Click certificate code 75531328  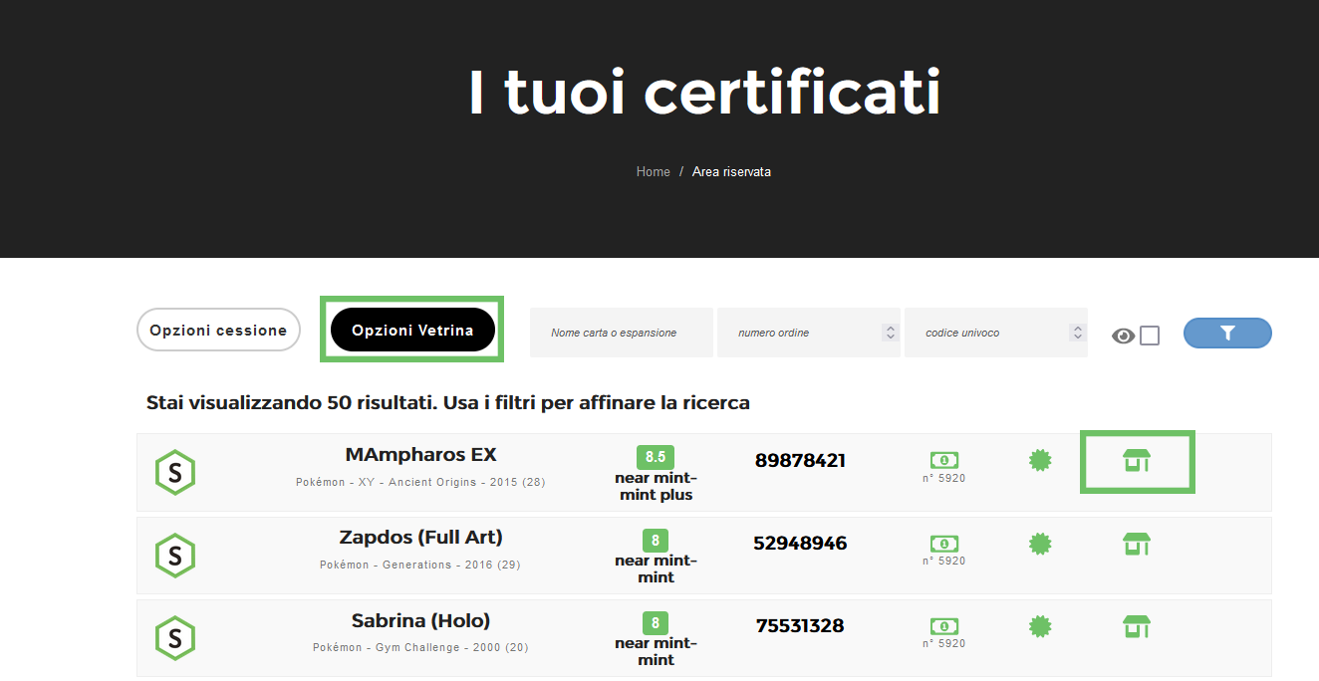coord(800,626)
